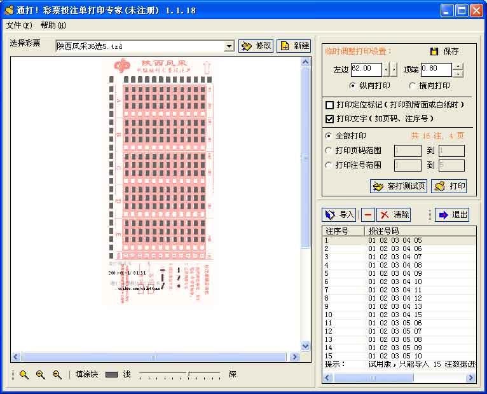The height and width of the screenshot is (394, 487).
Task: Increase the 顶端 top margin with up arrow
Action: click(x=458, y=66)
